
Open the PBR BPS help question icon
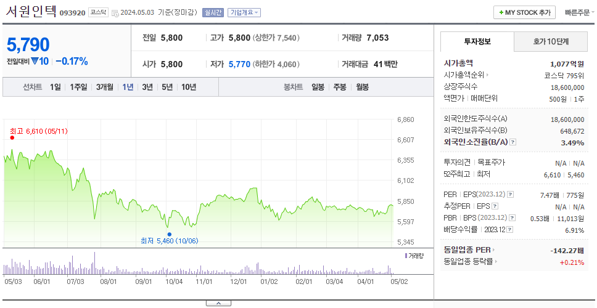pos(513,218)
